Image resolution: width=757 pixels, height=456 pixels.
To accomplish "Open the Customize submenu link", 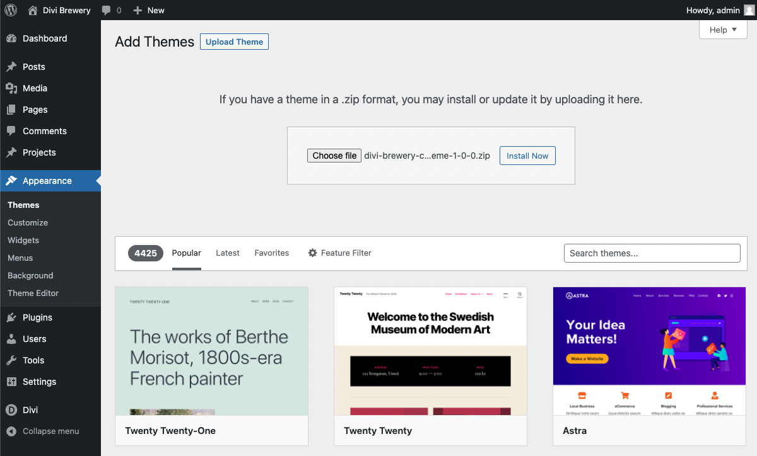I will point(28,222).
